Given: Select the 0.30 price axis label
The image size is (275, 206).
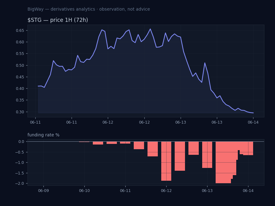Looking at the screenshot, I should click(x=20, y=112).
